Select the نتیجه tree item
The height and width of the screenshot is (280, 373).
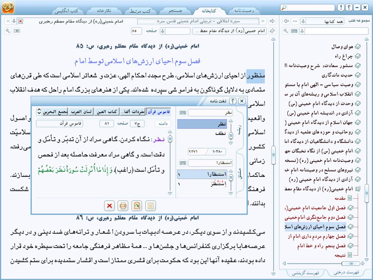(340, 255)
